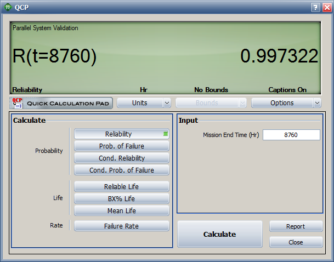Expand the Units dropdown arrow

coord(167,103)
